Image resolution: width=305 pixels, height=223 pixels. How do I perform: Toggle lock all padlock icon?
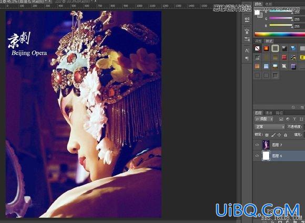286,135
